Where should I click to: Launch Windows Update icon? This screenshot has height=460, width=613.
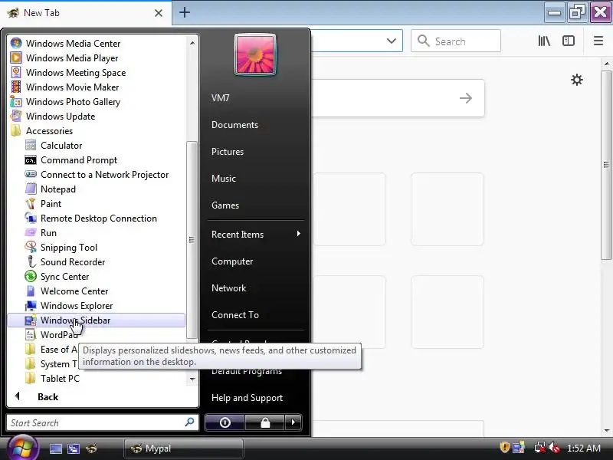16,117
